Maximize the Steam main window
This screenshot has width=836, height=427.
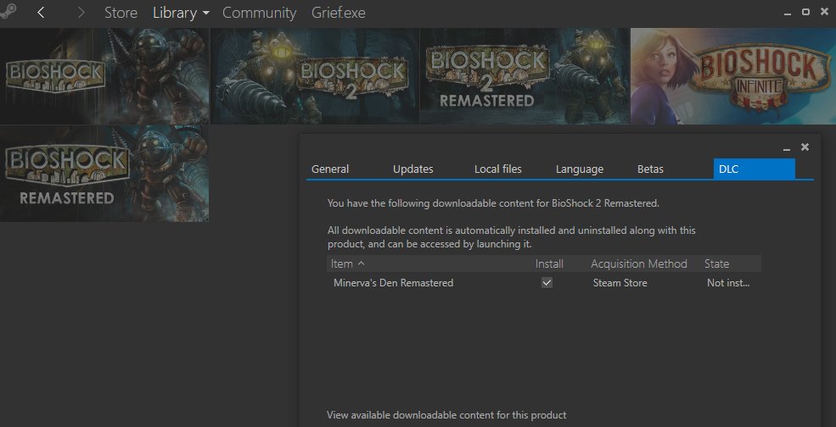point(805,12)
